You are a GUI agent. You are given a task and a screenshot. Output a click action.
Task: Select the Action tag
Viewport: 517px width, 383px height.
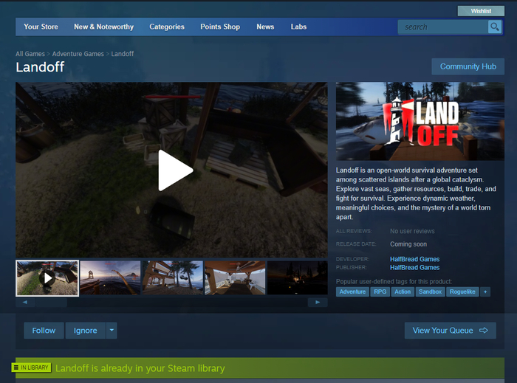click(403, 291)
